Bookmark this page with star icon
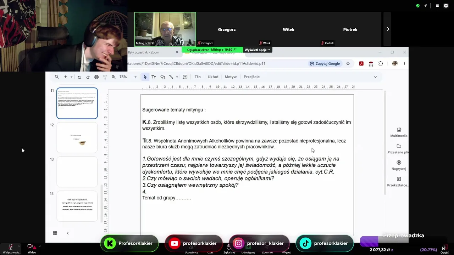454x255 pixels. click(348, 63)
